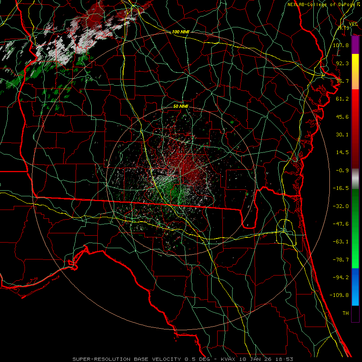Select the -32.0 velocity scale value
Viewport: 362px width, 362px height.
coord(341,206)
